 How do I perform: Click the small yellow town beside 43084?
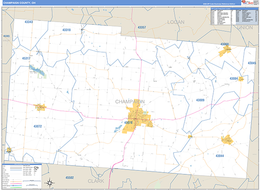(x=241, y=79)
